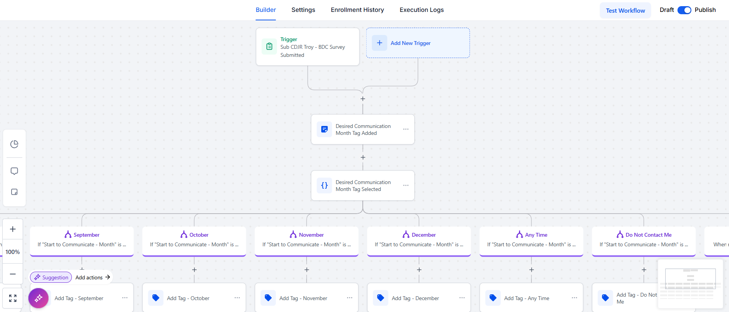Click the fit-to-screen expand icon
Screen dimensions: 729x312
(13, 298)
